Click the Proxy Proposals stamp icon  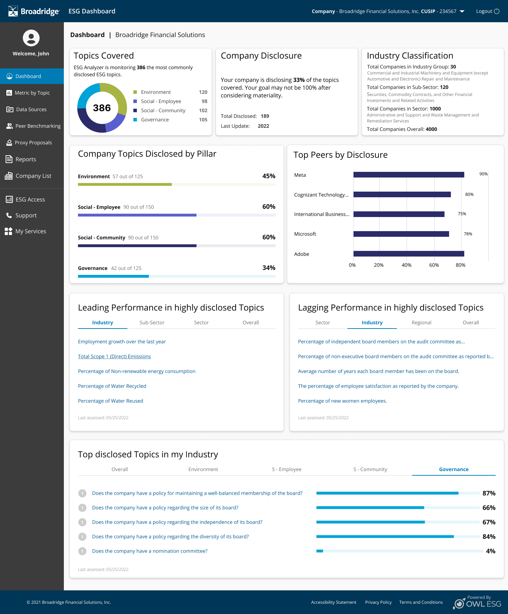coord(9,143)
